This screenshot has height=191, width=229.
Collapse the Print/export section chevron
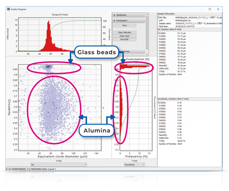pyautogui.click(x=114, y=20)
